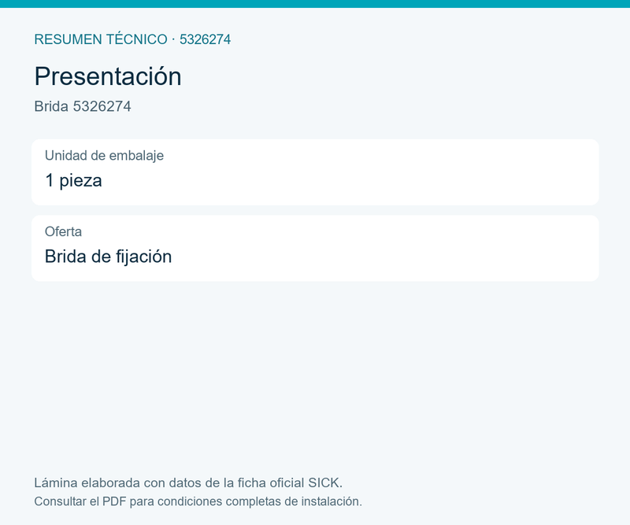Select the subtitle 'Brida 5326274'
Image resolution: width=630 pixels, height=525 pixels.
[83, 106]
